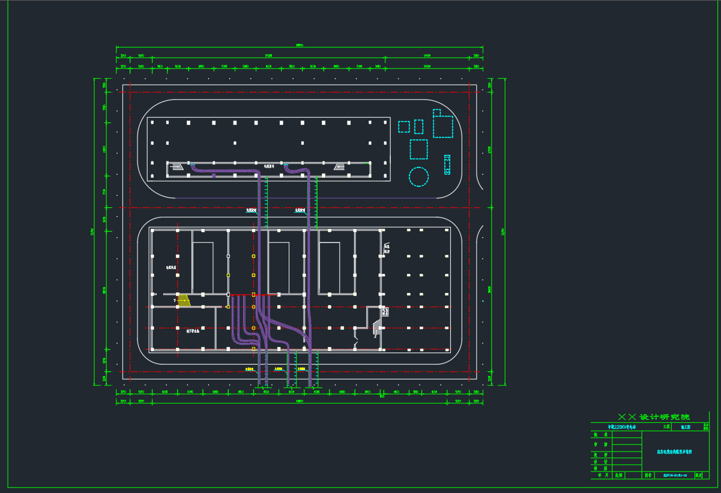721x493 pixels.
Task: Click the cyan dashed circle symbol
Action: 418,177
